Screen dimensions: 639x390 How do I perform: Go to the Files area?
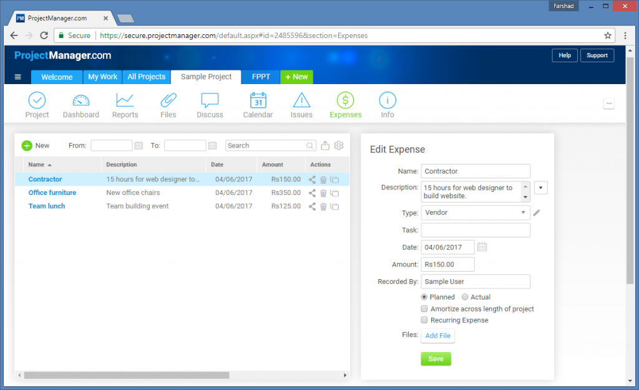tap(168, 104)
